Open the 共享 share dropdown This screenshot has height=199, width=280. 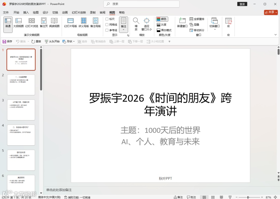[x=271, y=12]
